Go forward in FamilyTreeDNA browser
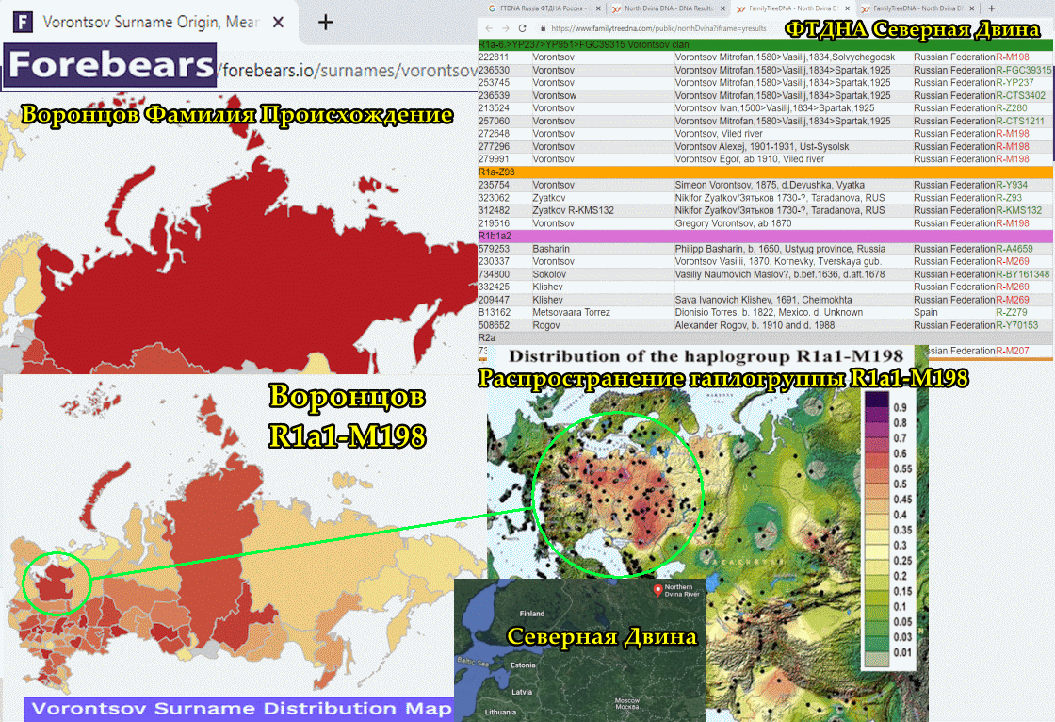The height and width of the screenshot is (722, 1055). pyautogui.click(x=505, y=28)
